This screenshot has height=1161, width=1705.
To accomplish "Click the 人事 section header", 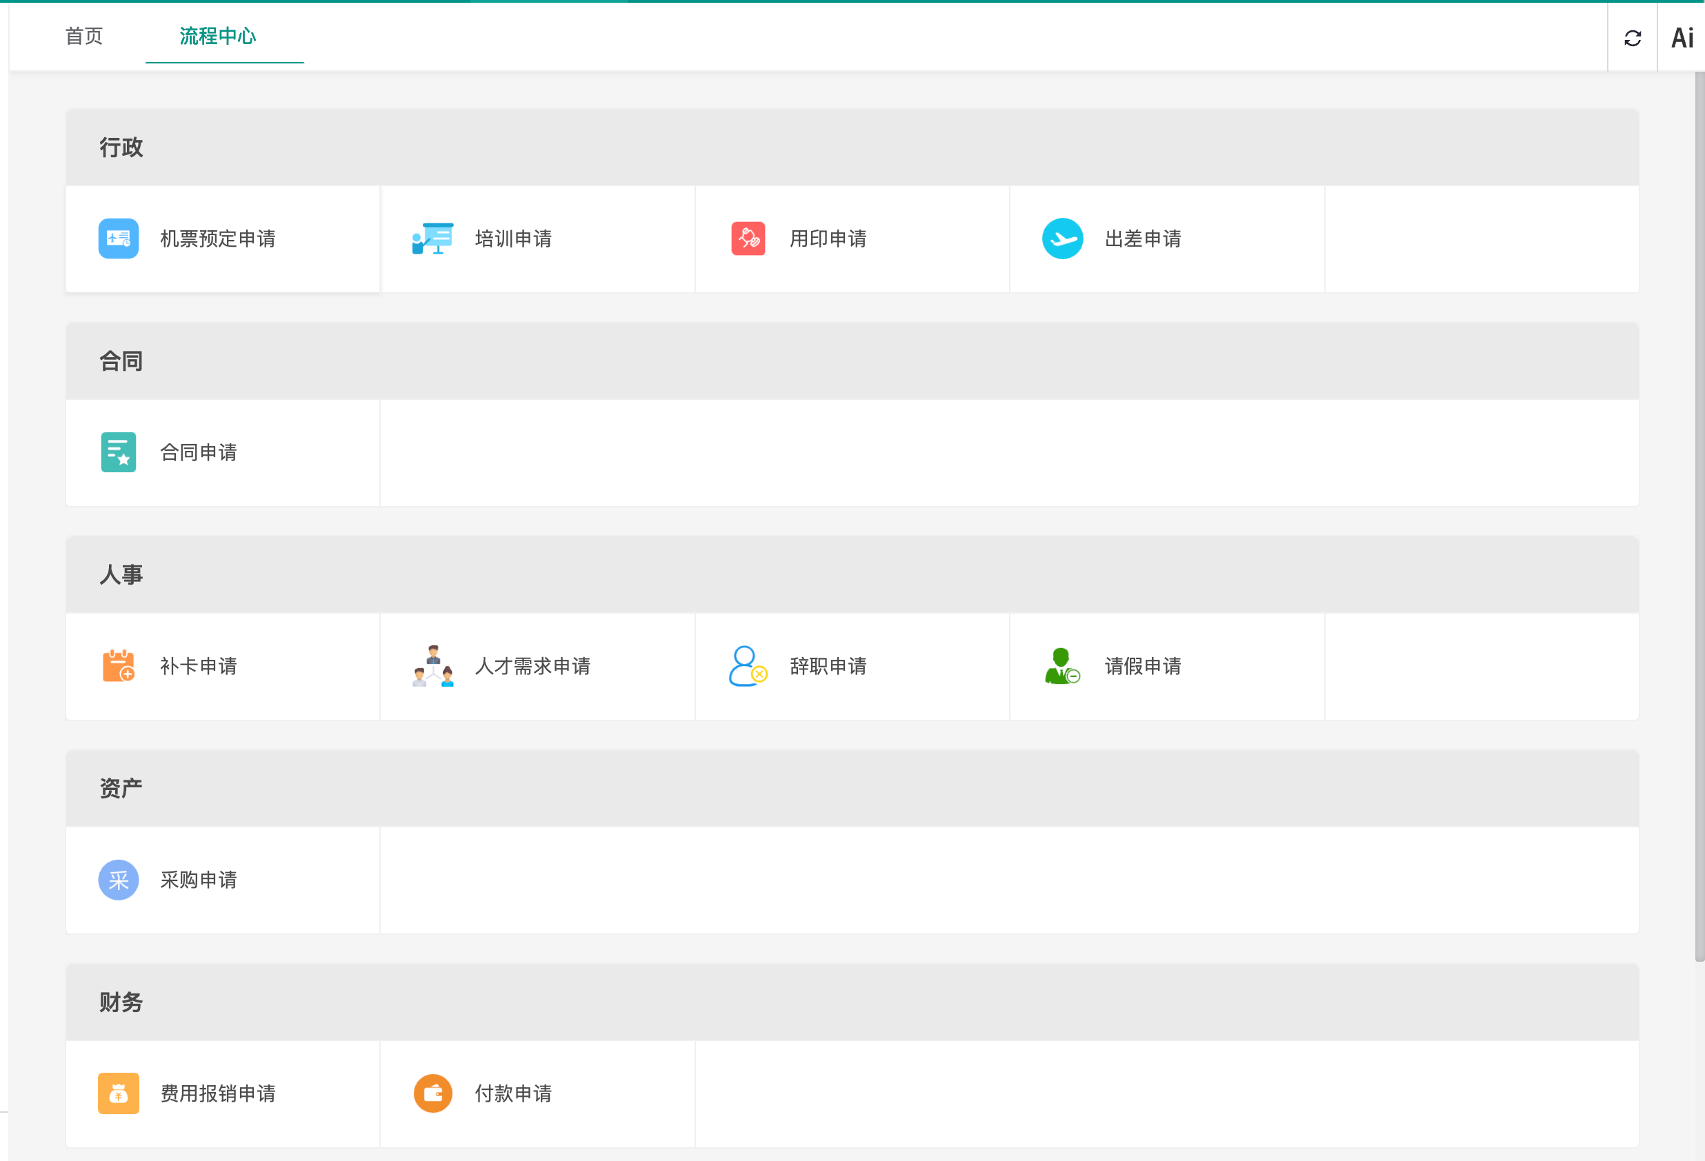I will coord(852,574).
